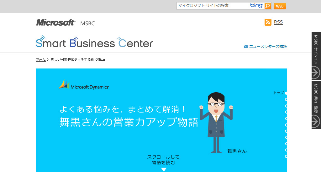This screenshot has width=321, height=172.
Task: Click the Microsoft Dynamics logo
Action: point(84,84)
